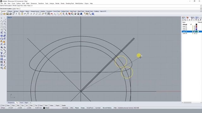Click the hammer Tools icon in Layers panel
This screenshot has height=113, width=202.
point(200,20)
